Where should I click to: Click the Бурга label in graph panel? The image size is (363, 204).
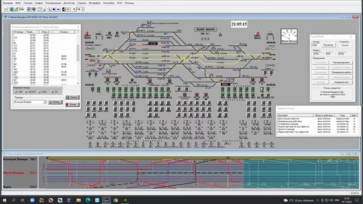[7, 187]
